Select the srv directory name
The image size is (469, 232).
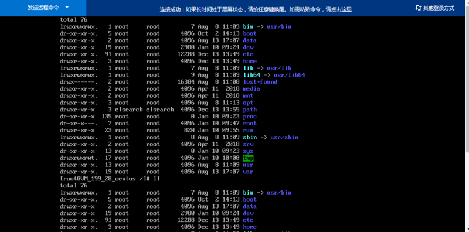[248, 144]
